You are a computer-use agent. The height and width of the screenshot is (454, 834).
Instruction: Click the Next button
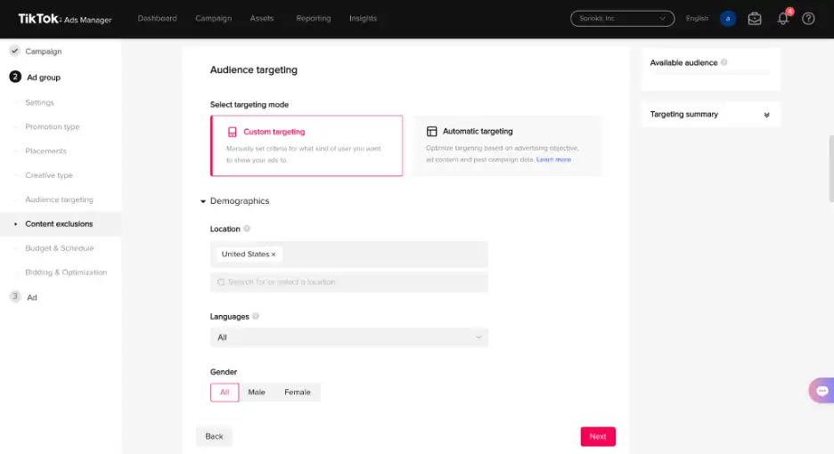click(598, 436)
